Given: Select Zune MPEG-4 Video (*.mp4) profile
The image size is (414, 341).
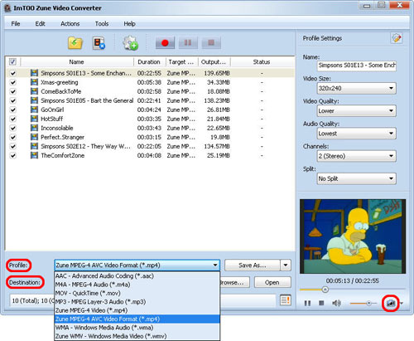Looking at the screenshot, I should click(137, 310).
